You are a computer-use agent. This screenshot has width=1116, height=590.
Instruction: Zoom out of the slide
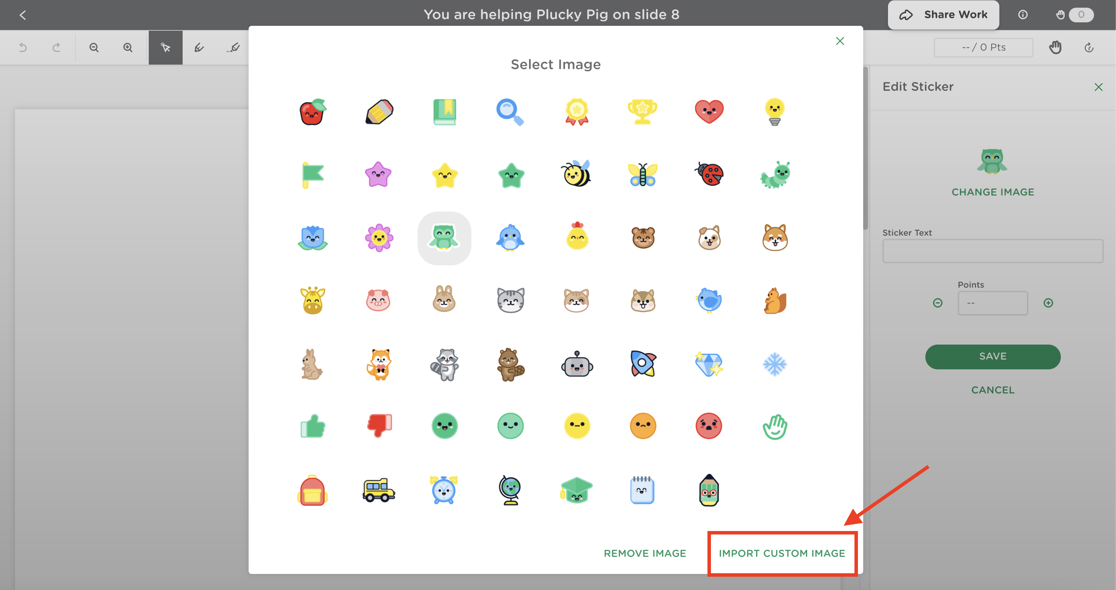pyautogui.click(x=94, y=47)
